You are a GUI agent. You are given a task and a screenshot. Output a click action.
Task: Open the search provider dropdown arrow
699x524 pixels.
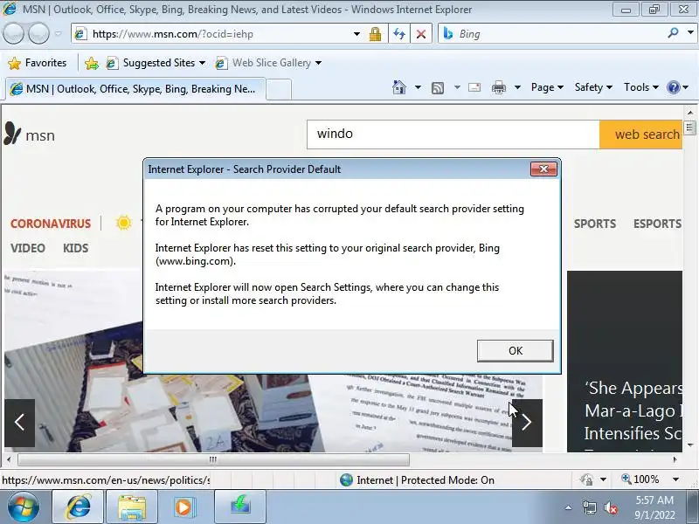[x=690, y=33]
